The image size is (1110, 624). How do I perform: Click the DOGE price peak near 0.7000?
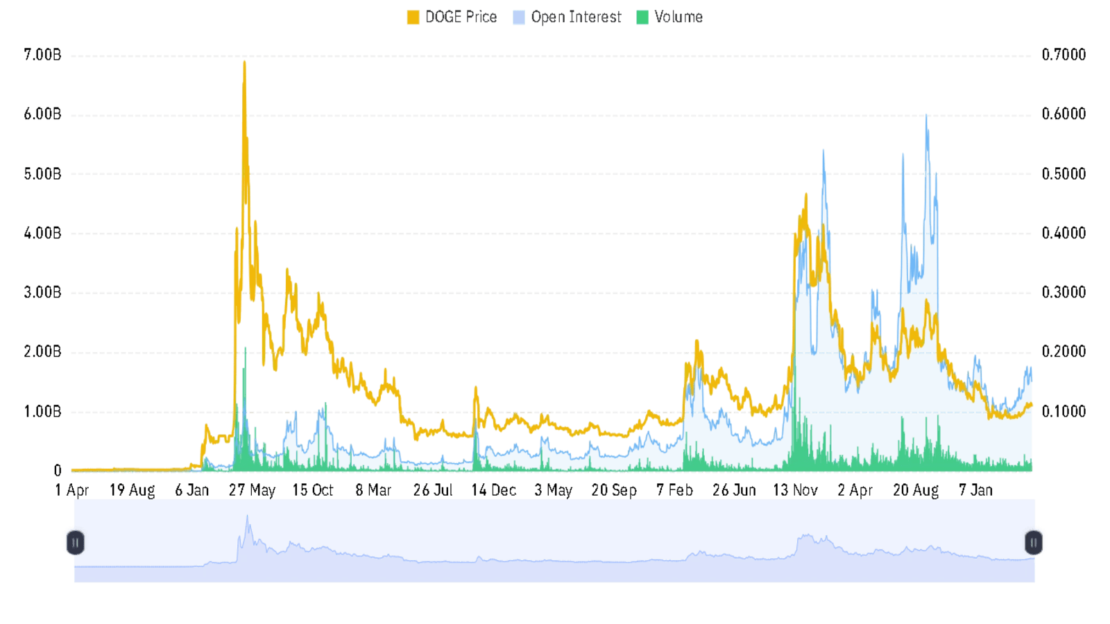pos(244,62)
